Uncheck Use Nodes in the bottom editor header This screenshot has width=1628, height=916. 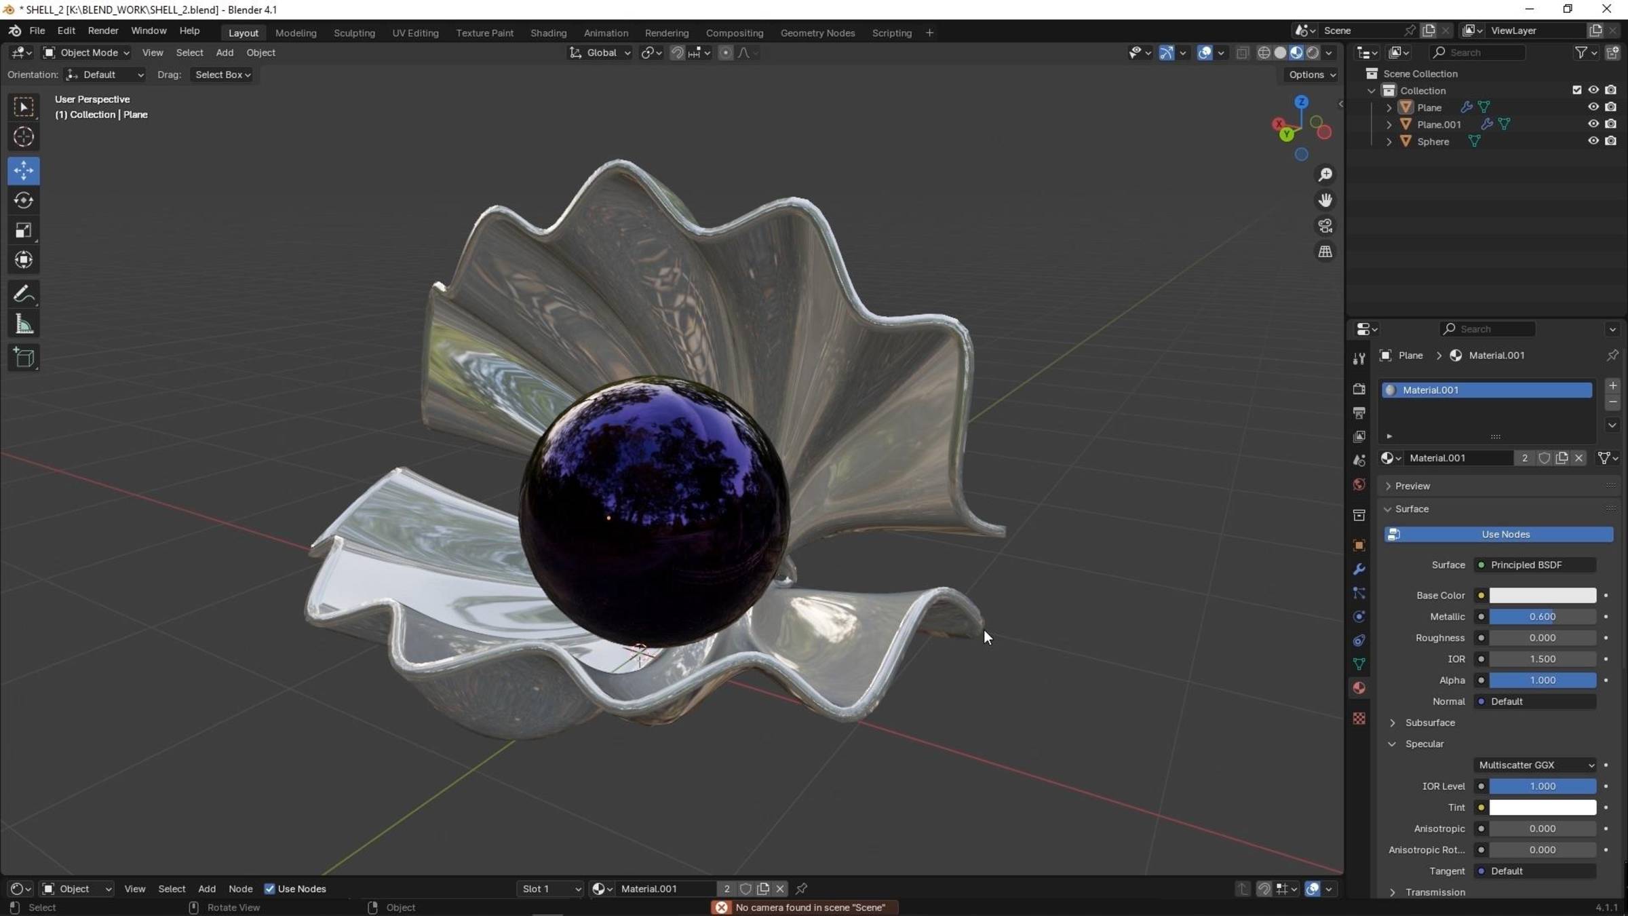(270, 888)
